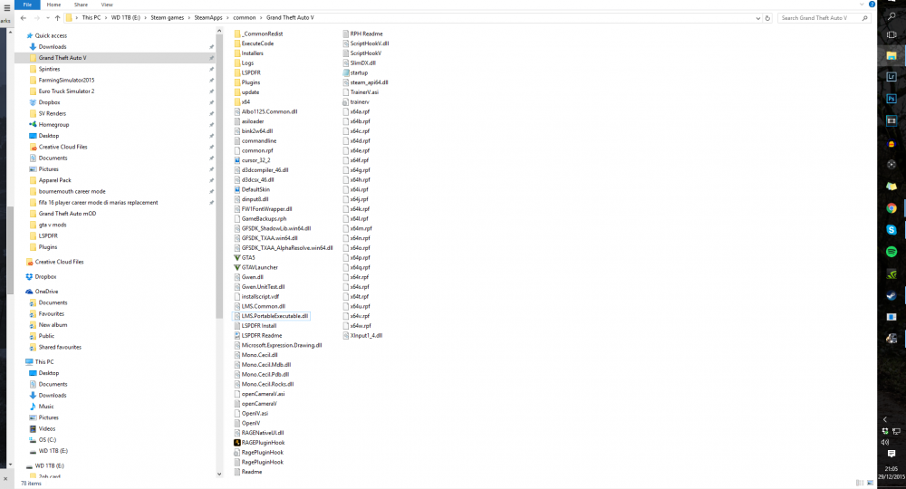Open Steam from the taskbar
The height and width of the screenshot is (489, 906).
892,295
